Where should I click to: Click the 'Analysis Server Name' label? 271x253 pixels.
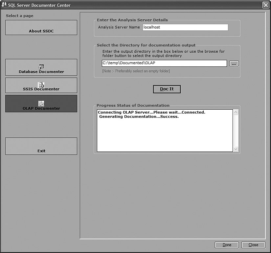pyautogui.click(x=119, y=27)
